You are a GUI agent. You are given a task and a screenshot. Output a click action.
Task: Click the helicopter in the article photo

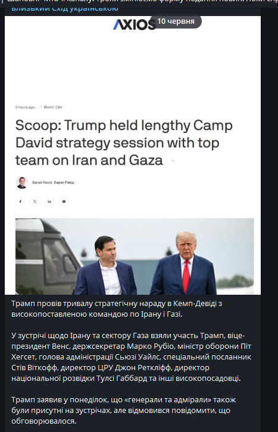[x=47, y=256]
